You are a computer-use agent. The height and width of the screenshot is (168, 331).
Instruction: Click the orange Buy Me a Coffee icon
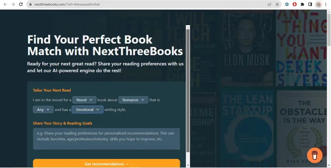[x=314, y=155]
